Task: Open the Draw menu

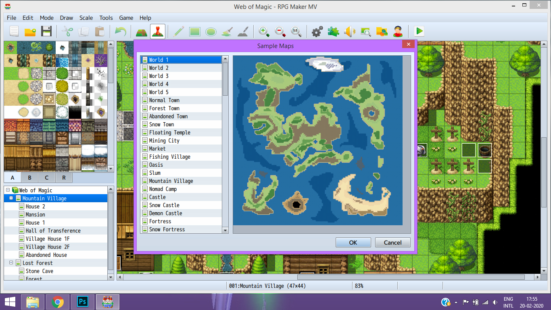Action: tap(67, 18)
